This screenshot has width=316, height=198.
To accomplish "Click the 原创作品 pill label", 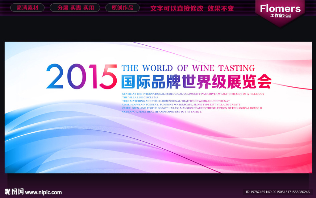I will [x=123, y=8].
